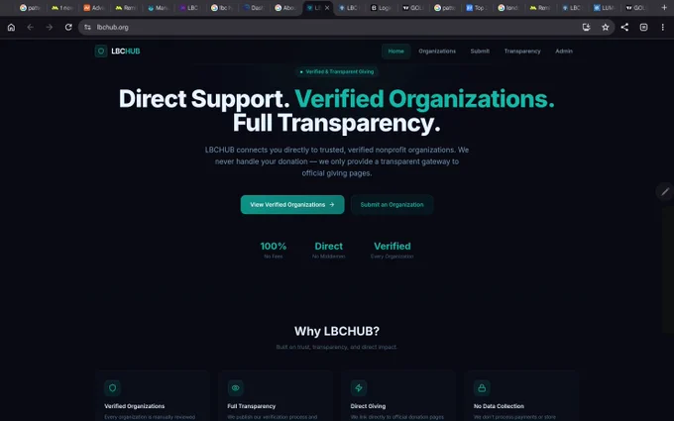Click the 'Direct Giving' card title

(x=368, y=406)
